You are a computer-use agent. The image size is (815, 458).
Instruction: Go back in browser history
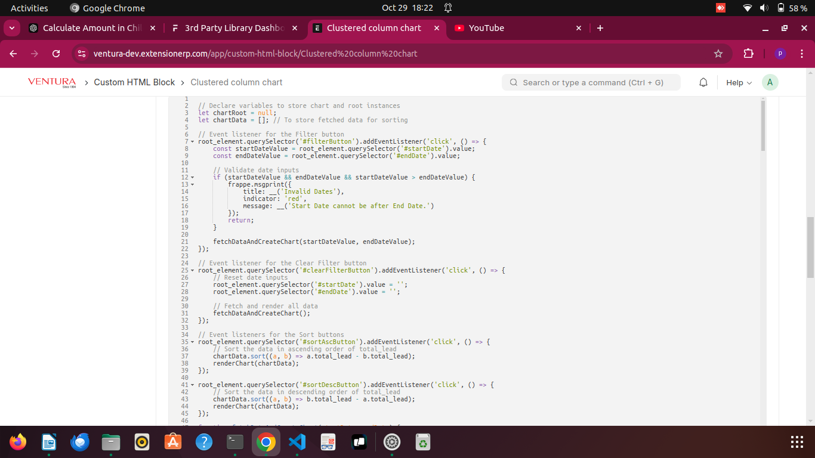[x=13, y=54]
